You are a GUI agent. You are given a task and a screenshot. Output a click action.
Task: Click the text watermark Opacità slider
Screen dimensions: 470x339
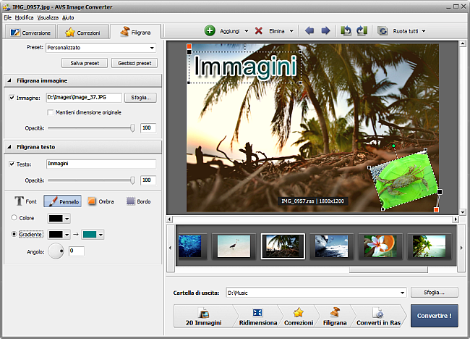91,180
